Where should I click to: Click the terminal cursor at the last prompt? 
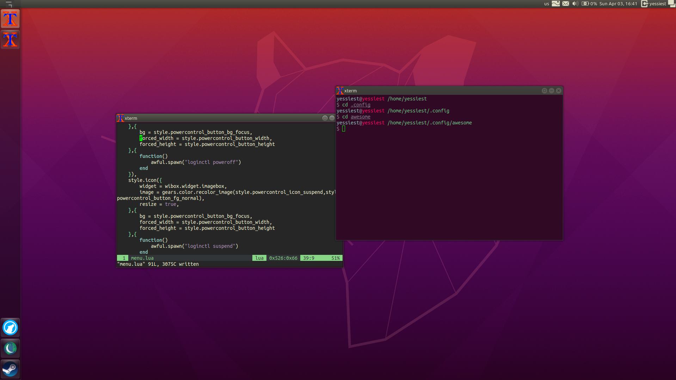[x=344, y=129]
